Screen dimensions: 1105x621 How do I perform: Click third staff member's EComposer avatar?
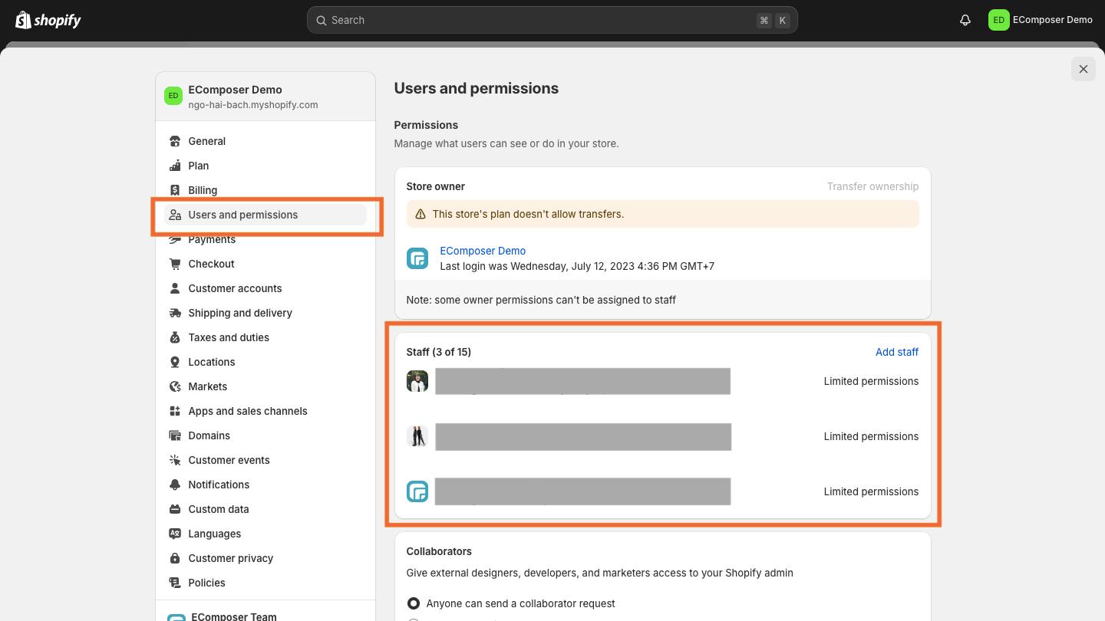coord(417,491)
